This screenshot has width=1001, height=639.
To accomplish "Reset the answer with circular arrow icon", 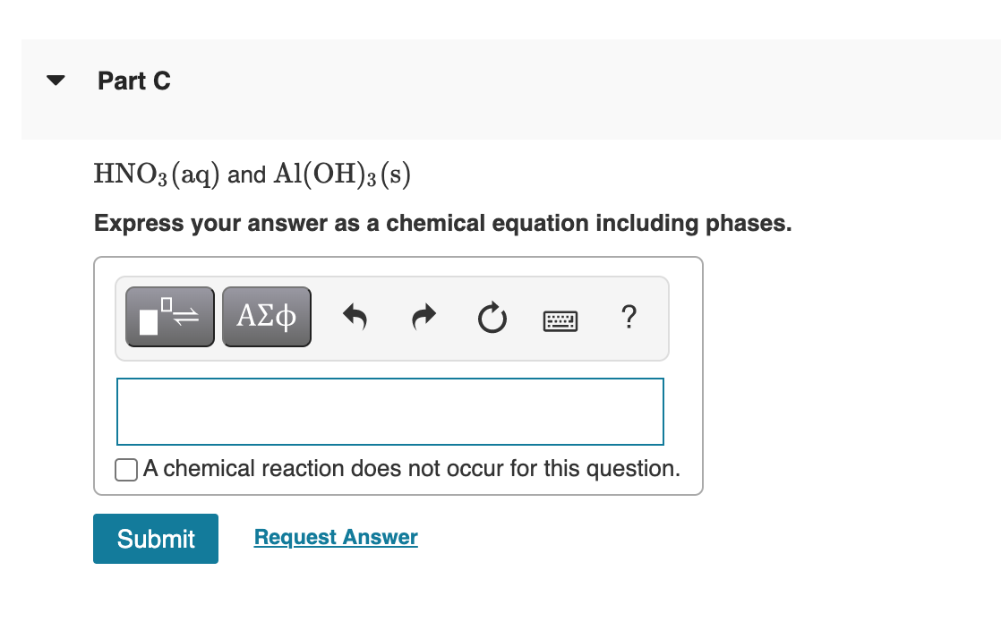I will pos(492,317).
